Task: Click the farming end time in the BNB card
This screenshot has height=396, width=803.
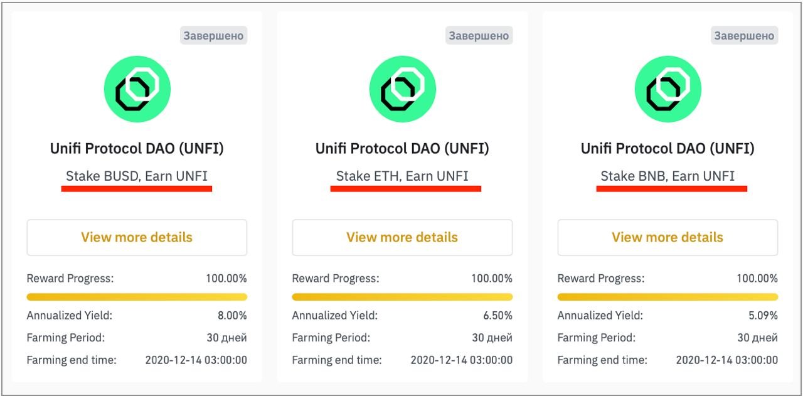Action: point(726,360)
